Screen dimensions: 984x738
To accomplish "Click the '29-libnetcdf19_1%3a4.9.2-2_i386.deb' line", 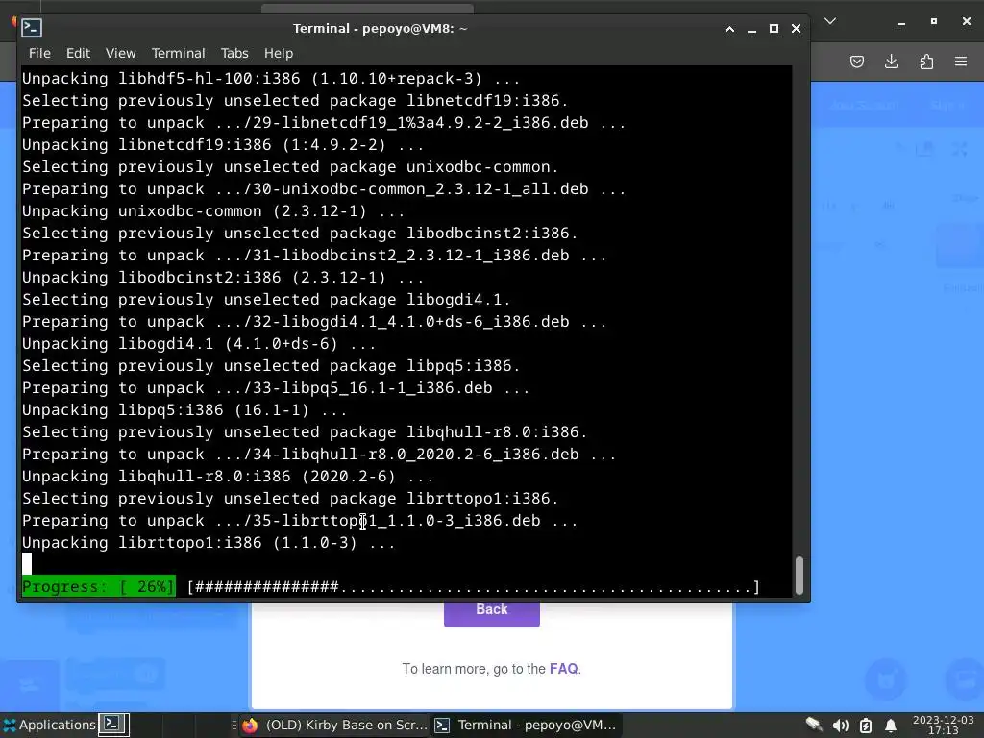I will pos(324,123).
